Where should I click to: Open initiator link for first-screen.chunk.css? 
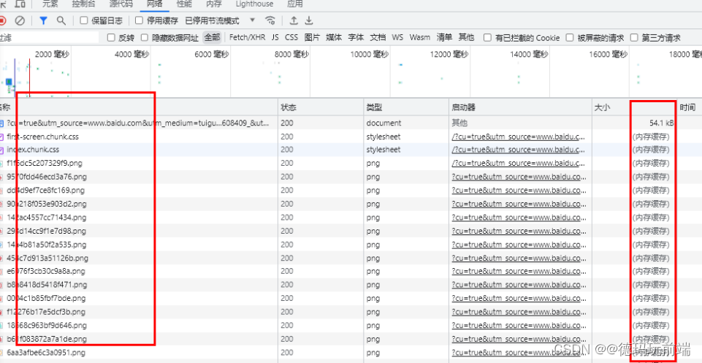[x=519, y=137]
